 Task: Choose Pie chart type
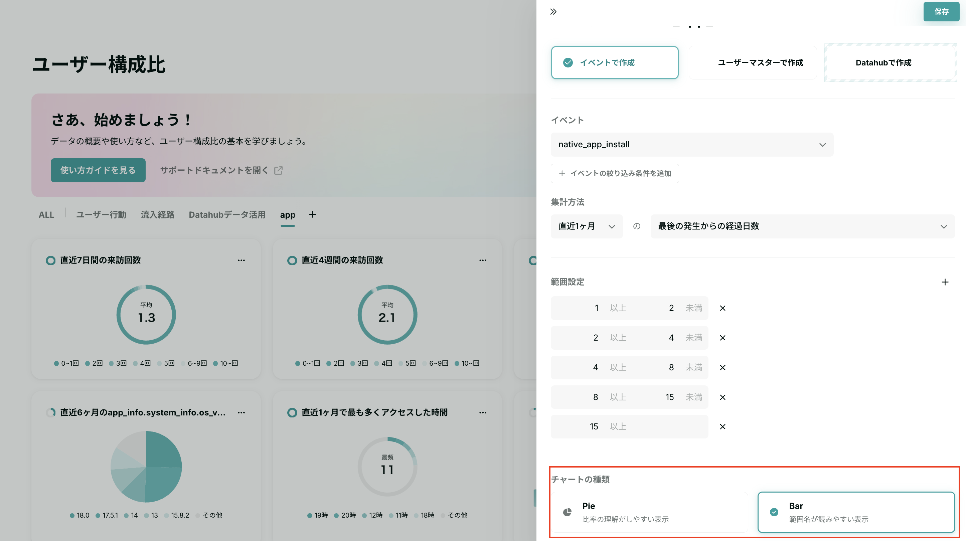tap(649, 512)
